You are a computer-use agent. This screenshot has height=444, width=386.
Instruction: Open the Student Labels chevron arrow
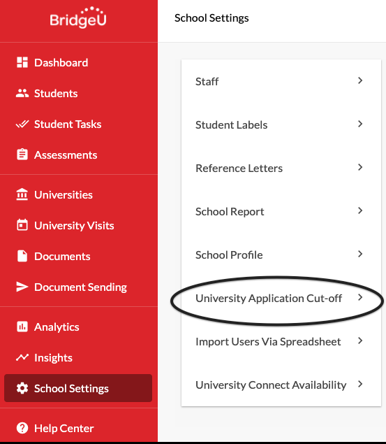coord(360,124)
